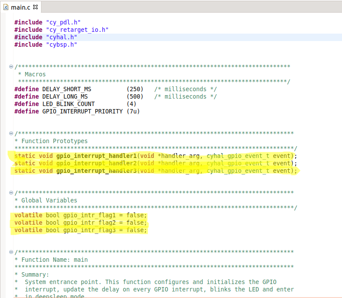Place cursor on LED_BLINK_COUNT macro

[68, 104]
